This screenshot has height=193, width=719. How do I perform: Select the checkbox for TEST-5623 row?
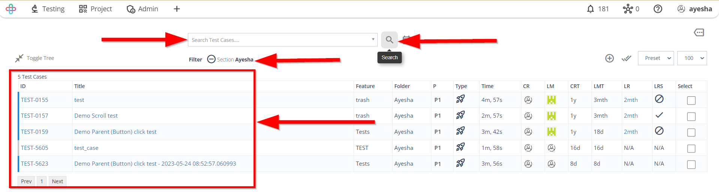coord(691,164)
